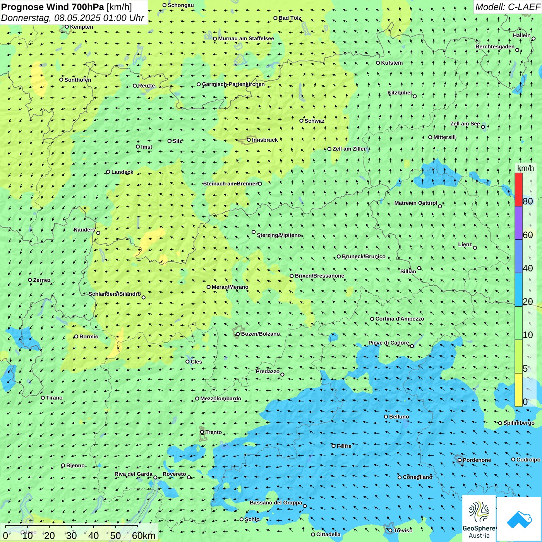Image resolution: width=542 pixels, height=542 pixels.
Task: Click the '60km' scale bar label
Action: pos(144,536)
